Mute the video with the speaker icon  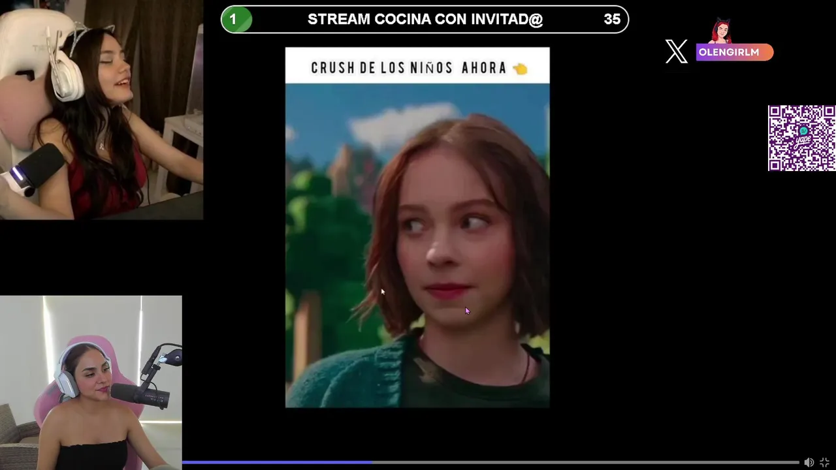pos(809,462)
